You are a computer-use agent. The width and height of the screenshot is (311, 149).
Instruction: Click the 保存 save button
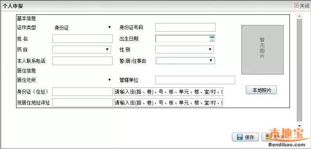click(245, 137)
